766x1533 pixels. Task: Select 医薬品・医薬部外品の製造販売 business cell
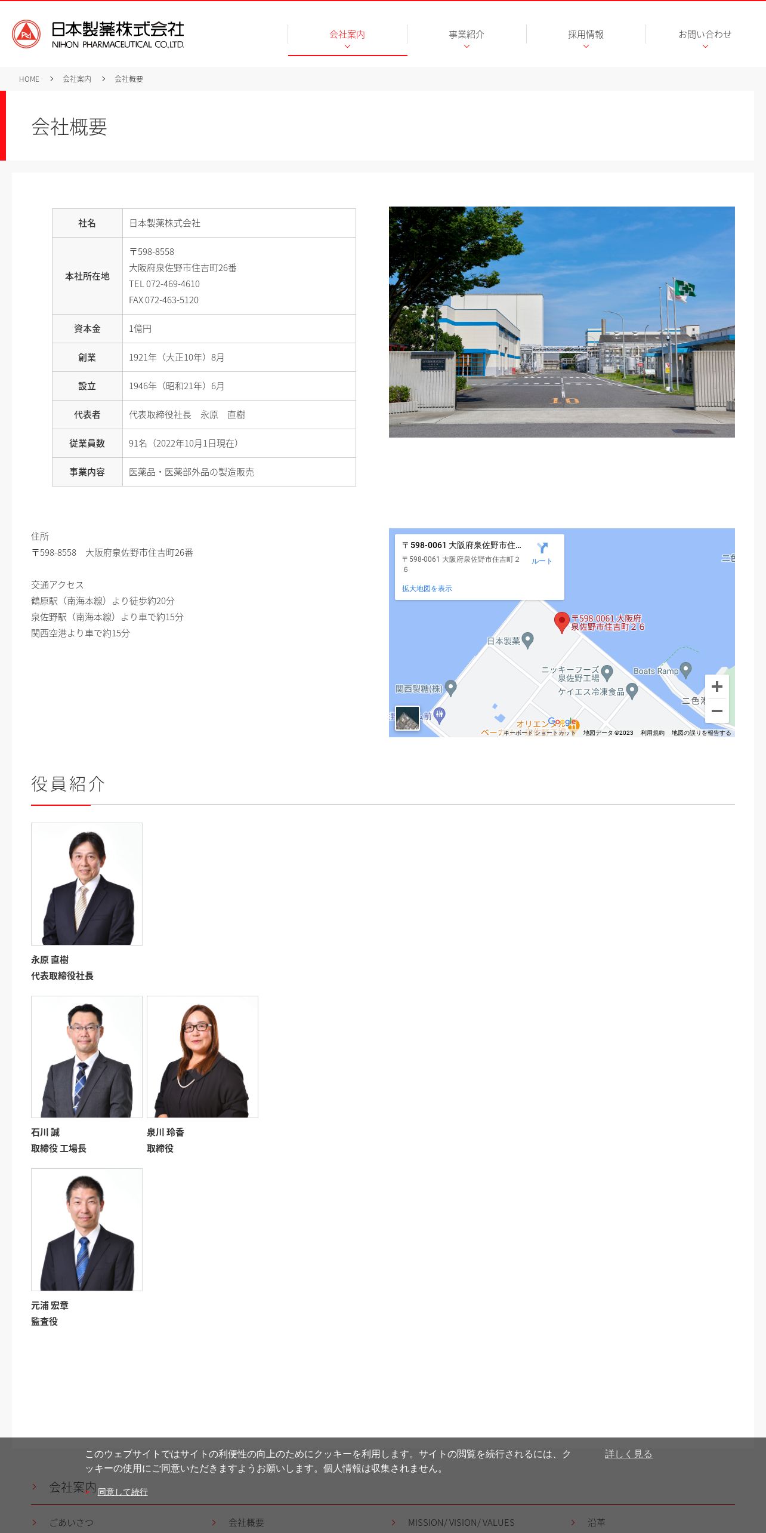[239, 472]
